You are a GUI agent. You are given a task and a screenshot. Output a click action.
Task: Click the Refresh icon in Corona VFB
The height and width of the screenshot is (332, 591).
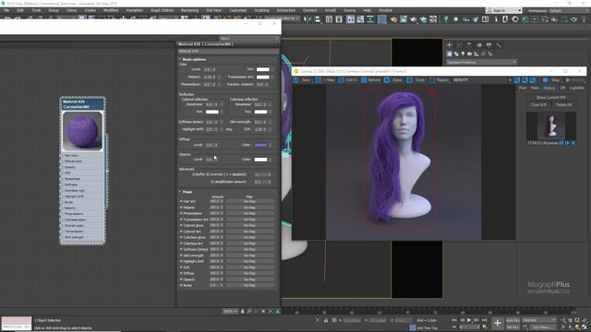(x=364, y=80)
